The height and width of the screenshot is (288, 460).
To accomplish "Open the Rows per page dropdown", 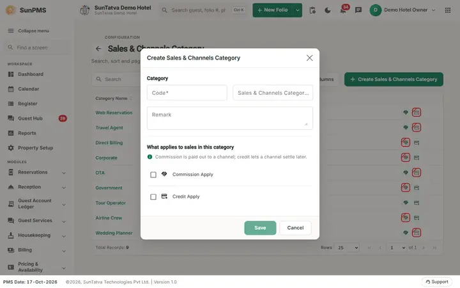I will pos(348,248).
